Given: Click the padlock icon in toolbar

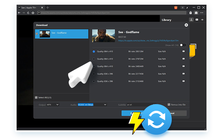Looking at the screenshot, I should point(191,13).
